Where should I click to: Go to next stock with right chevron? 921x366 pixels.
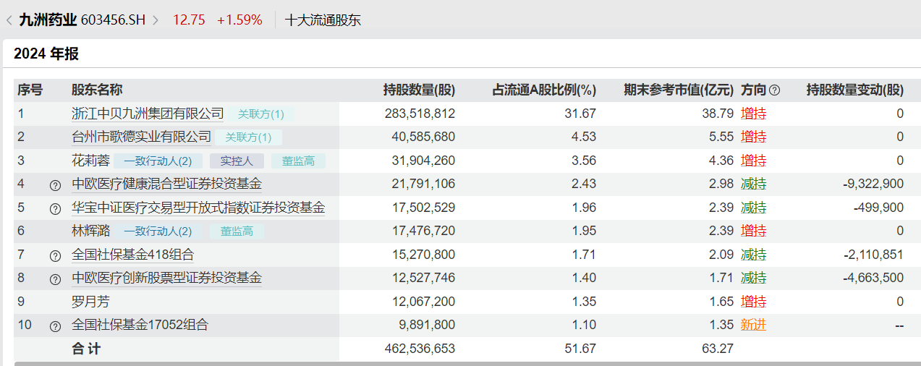(155, 20)
